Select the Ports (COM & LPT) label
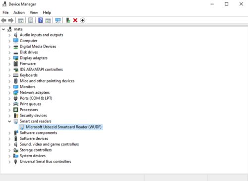Image resolution: width=248 pixels, height=181 pixels. click(x=36, y=98)
